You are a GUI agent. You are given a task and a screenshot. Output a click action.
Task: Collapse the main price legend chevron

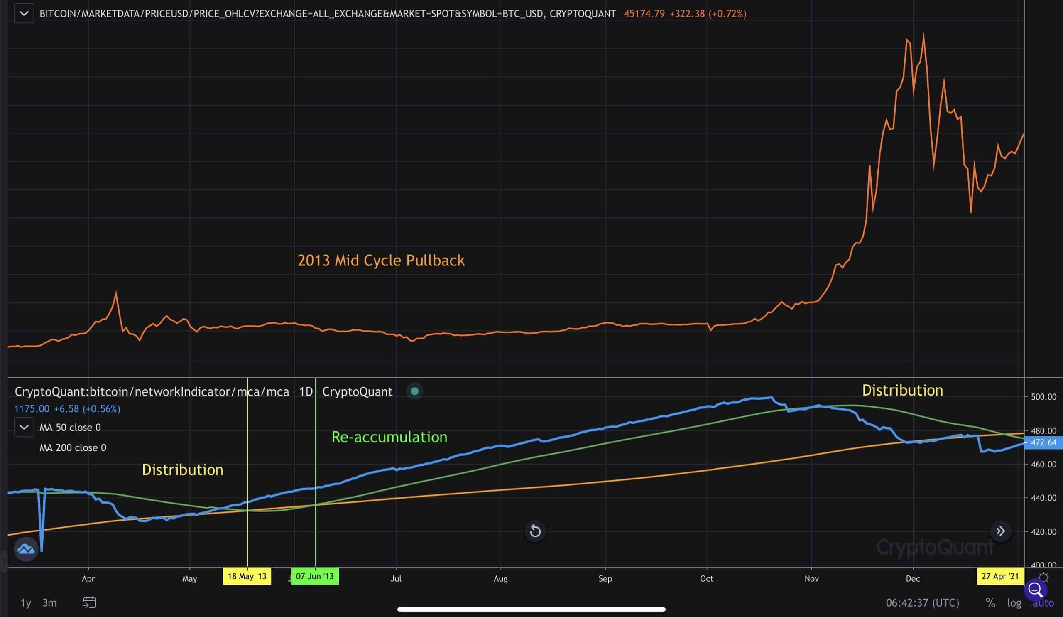point(24,14)
